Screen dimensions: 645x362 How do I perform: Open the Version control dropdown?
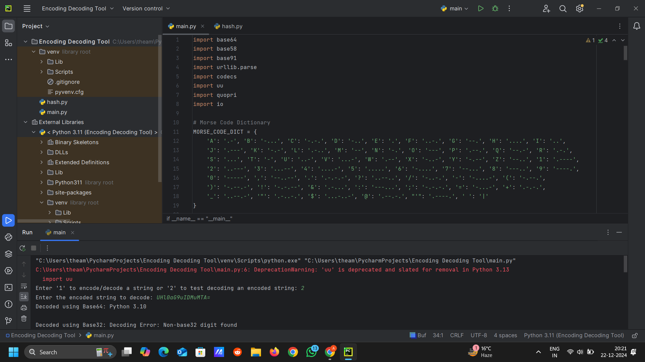(146, 8)
